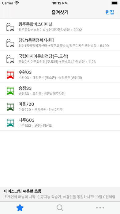Tap the light green bus icon for 송정33

[10, 91]
